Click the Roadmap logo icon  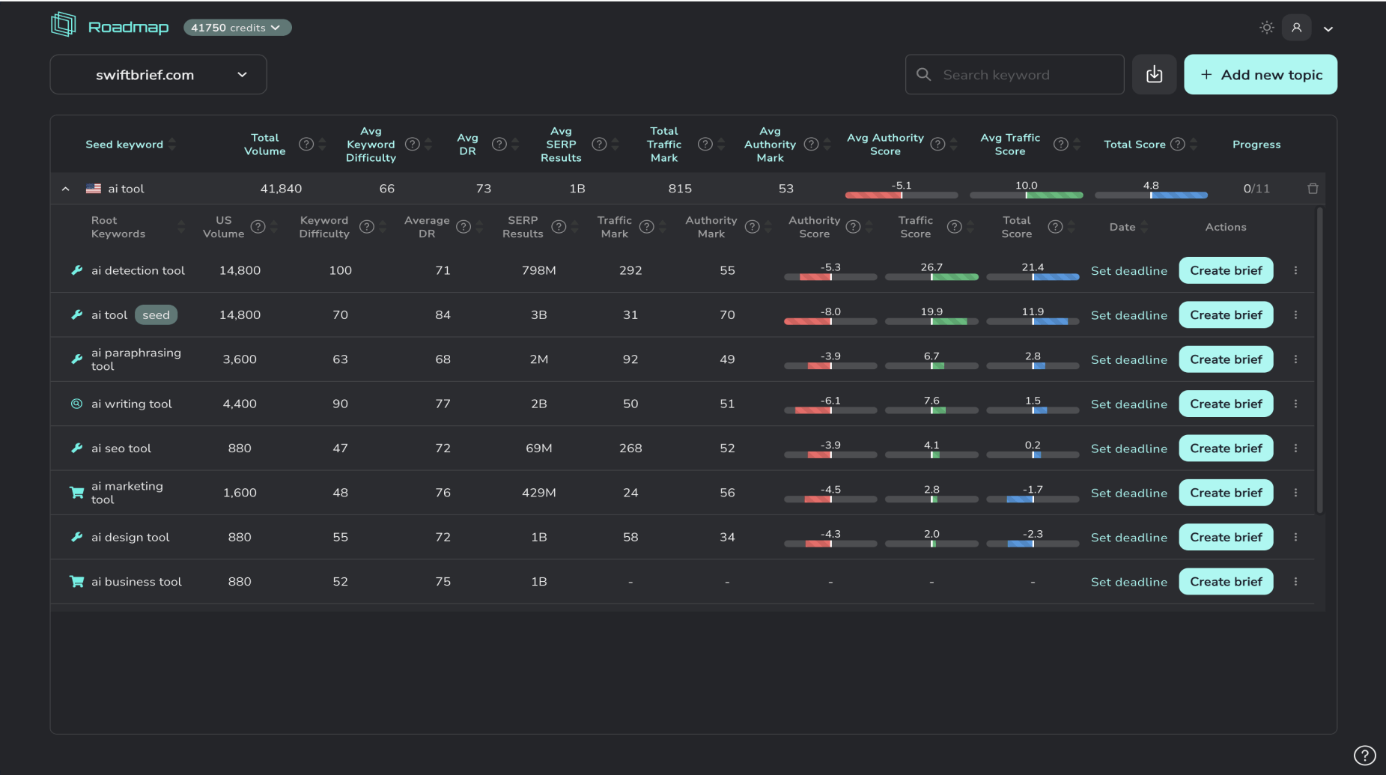click(x=64, y=24)
